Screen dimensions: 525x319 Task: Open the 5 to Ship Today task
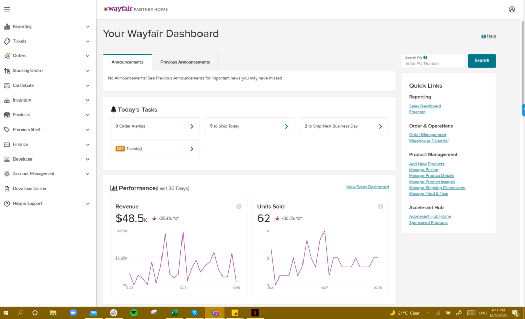tap(250, 126)
